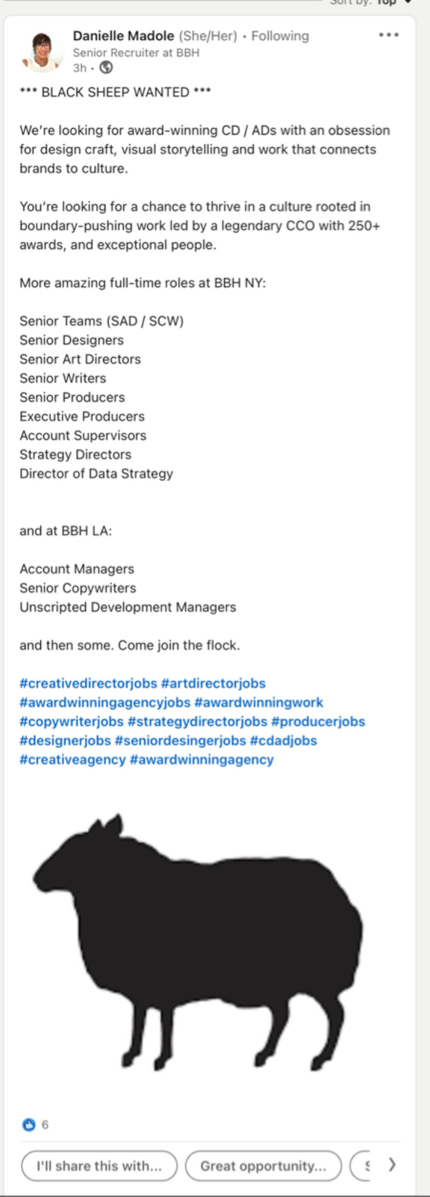View the 6 reactions count
430x1197 pixels.
coord(45,1125)
